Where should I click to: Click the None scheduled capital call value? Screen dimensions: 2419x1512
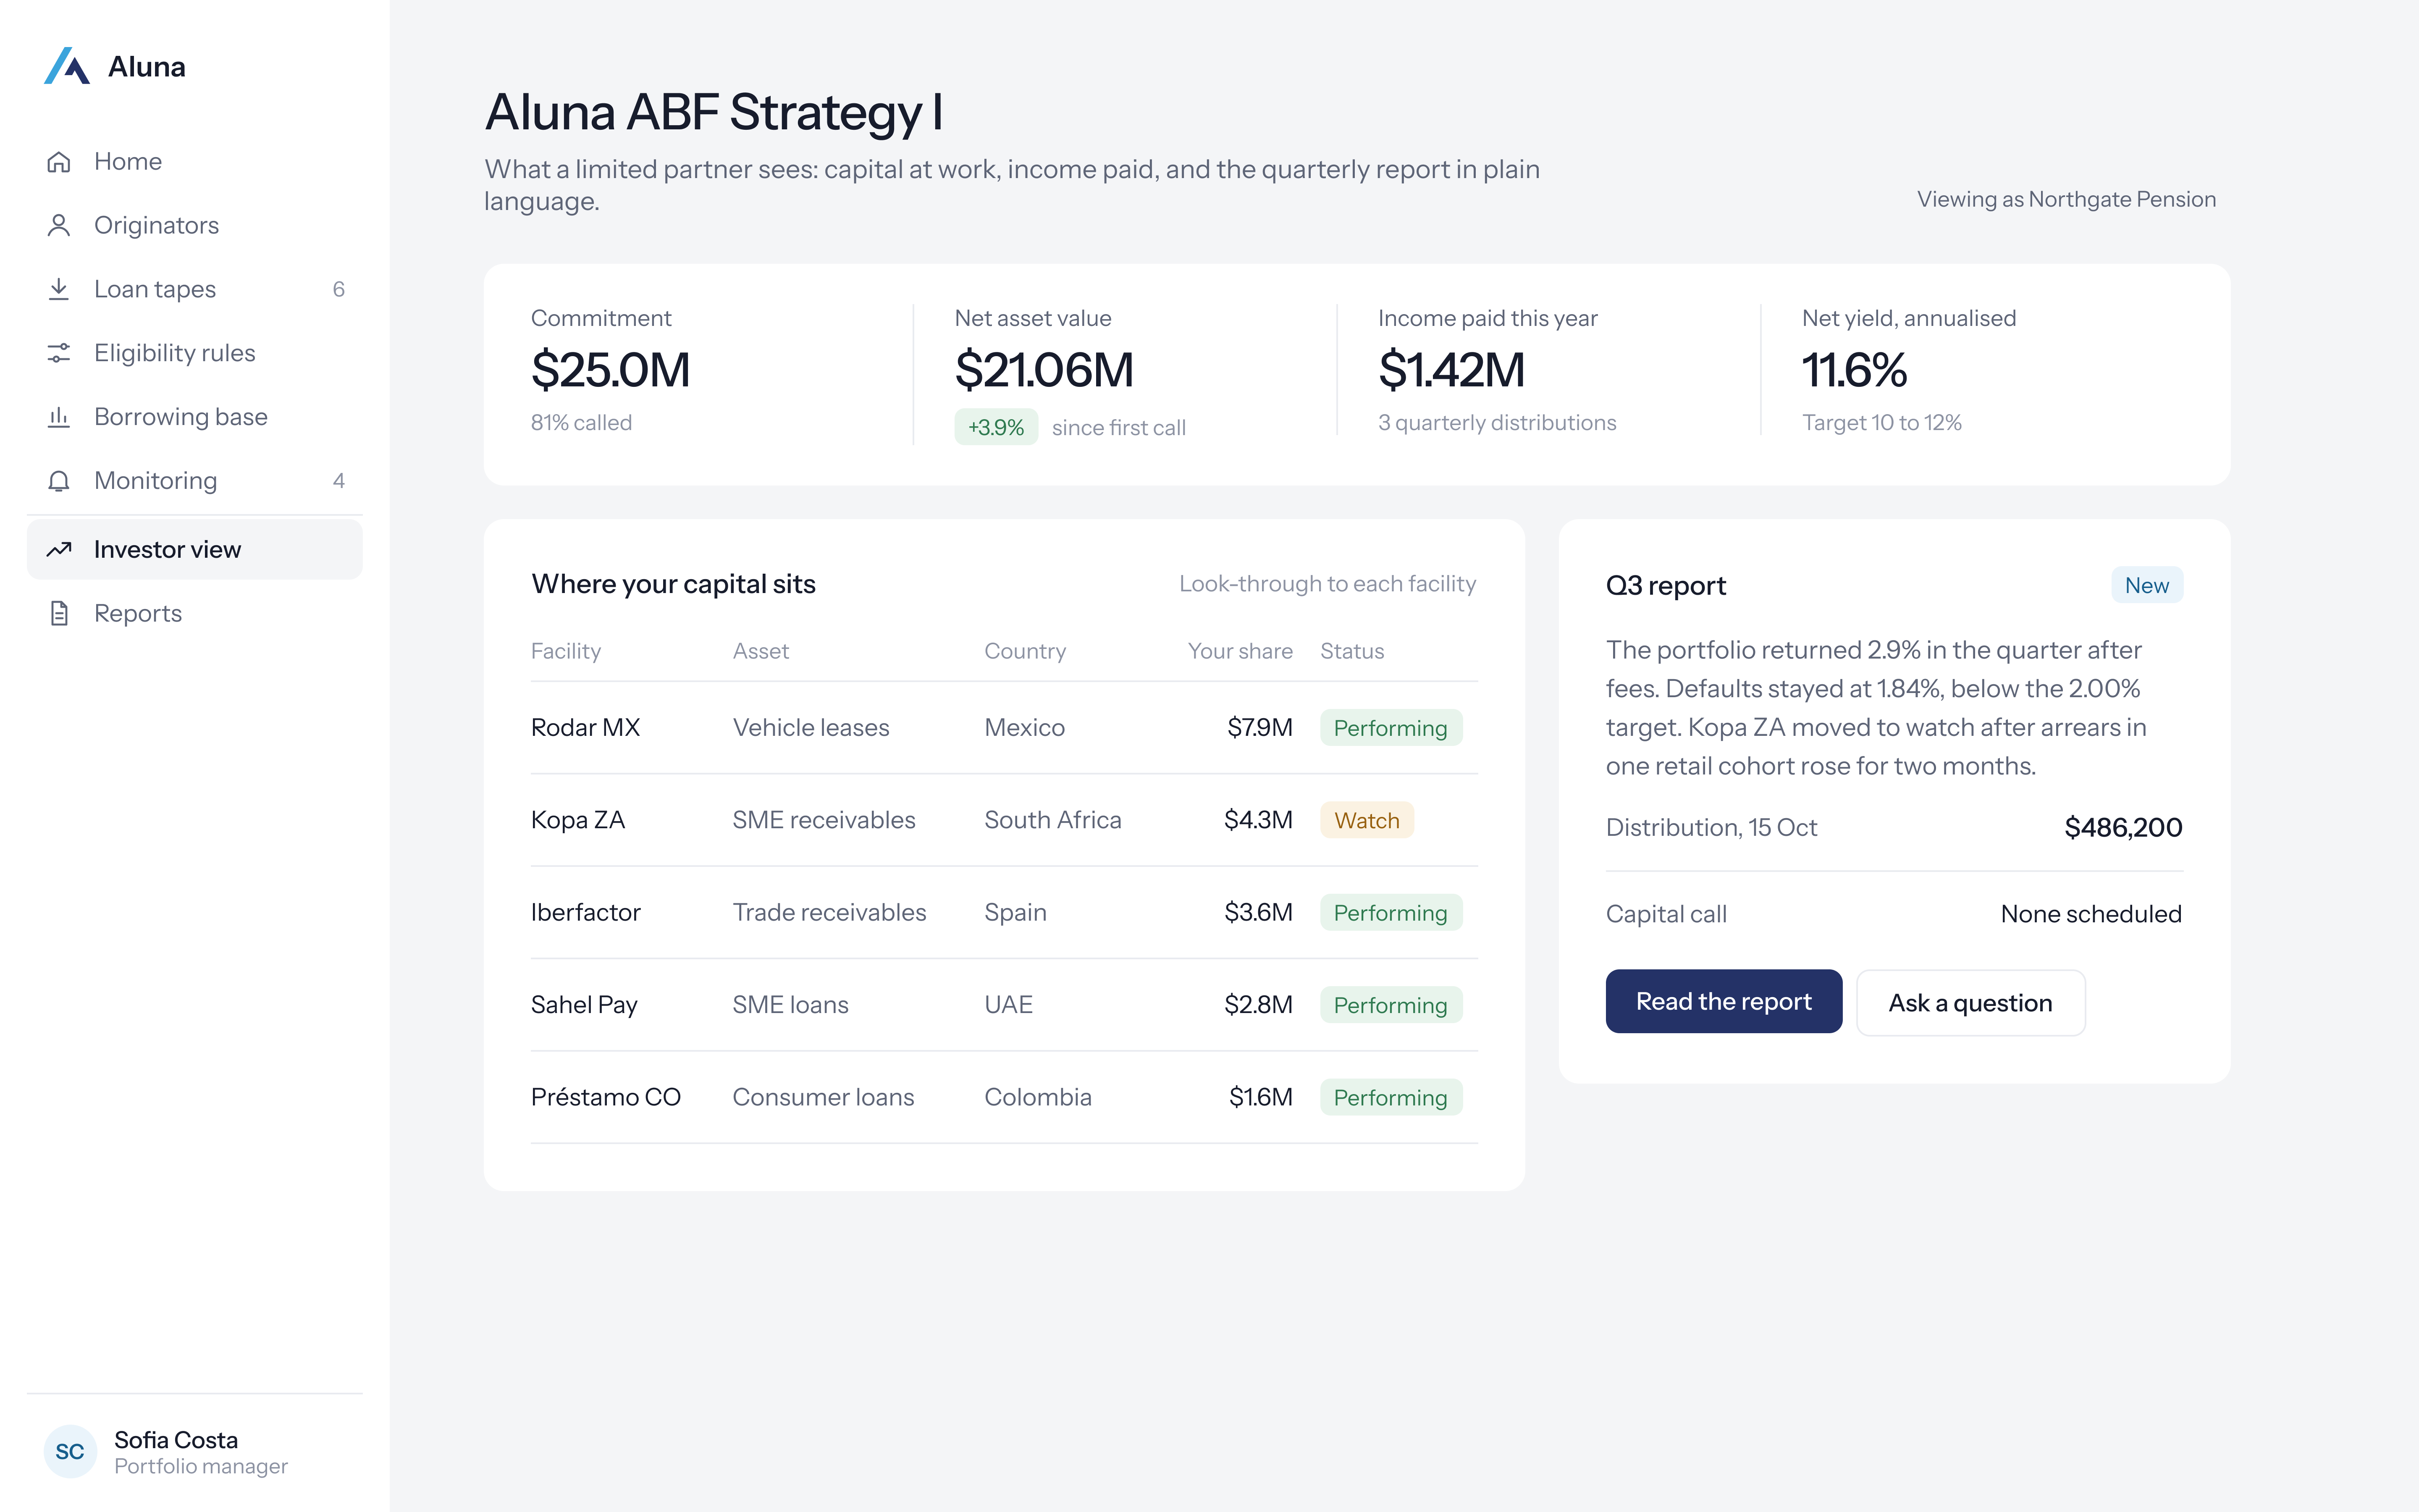coord(2091,914)
